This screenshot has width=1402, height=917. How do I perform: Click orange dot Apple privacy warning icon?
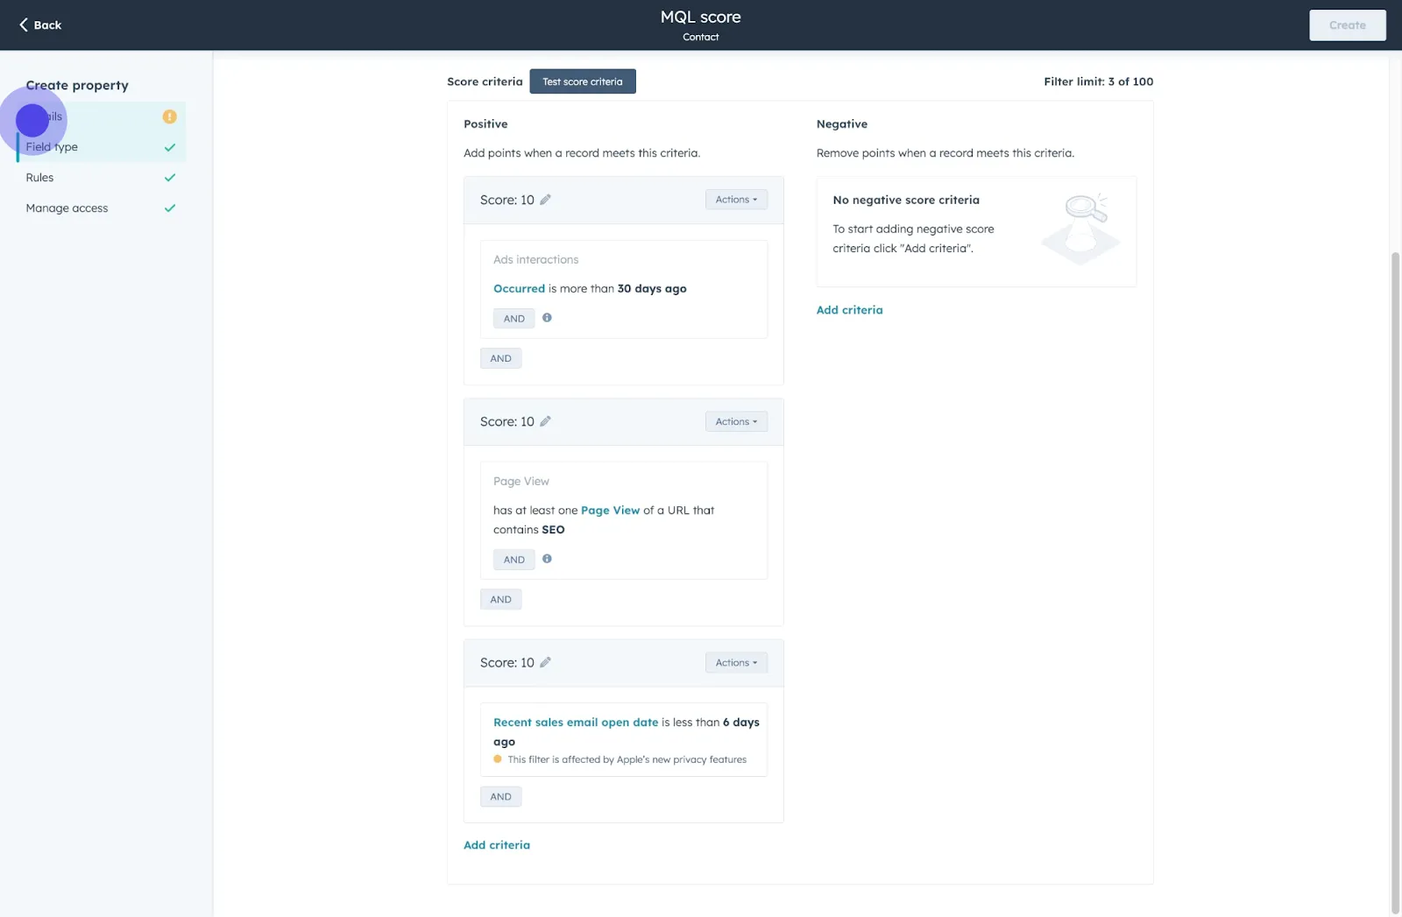tap(498, 759)
